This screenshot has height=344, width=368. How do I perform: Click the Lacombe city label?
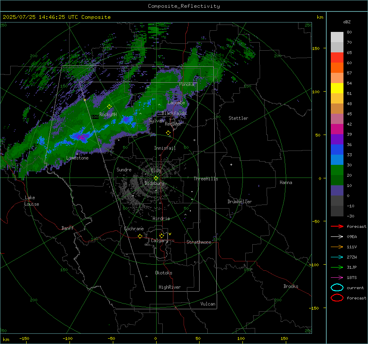coord(176,103)
